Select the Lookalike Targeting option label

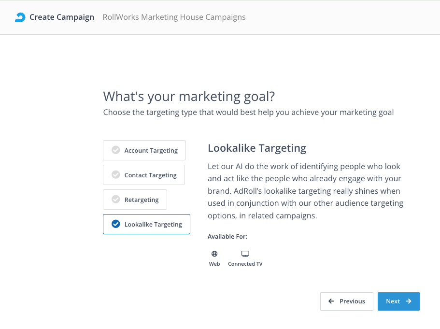pos(153,224)
